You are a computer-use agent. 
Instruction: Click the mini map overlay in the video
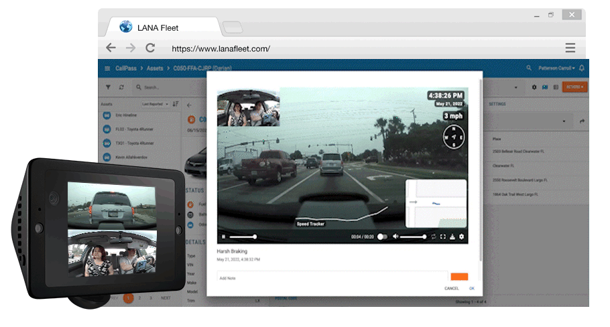pyautogui.click(x=436, y=203)
